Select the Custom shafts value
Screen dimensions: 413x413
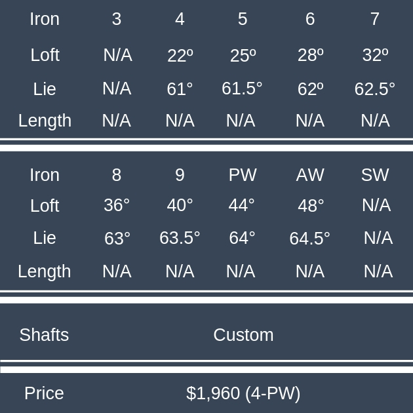(243, 335)
